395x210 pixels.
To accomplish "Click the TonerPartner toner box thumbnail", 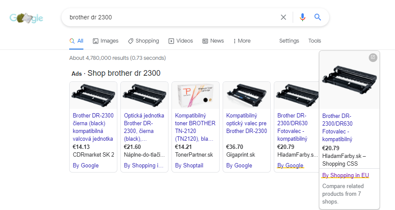I will point(195,95).
